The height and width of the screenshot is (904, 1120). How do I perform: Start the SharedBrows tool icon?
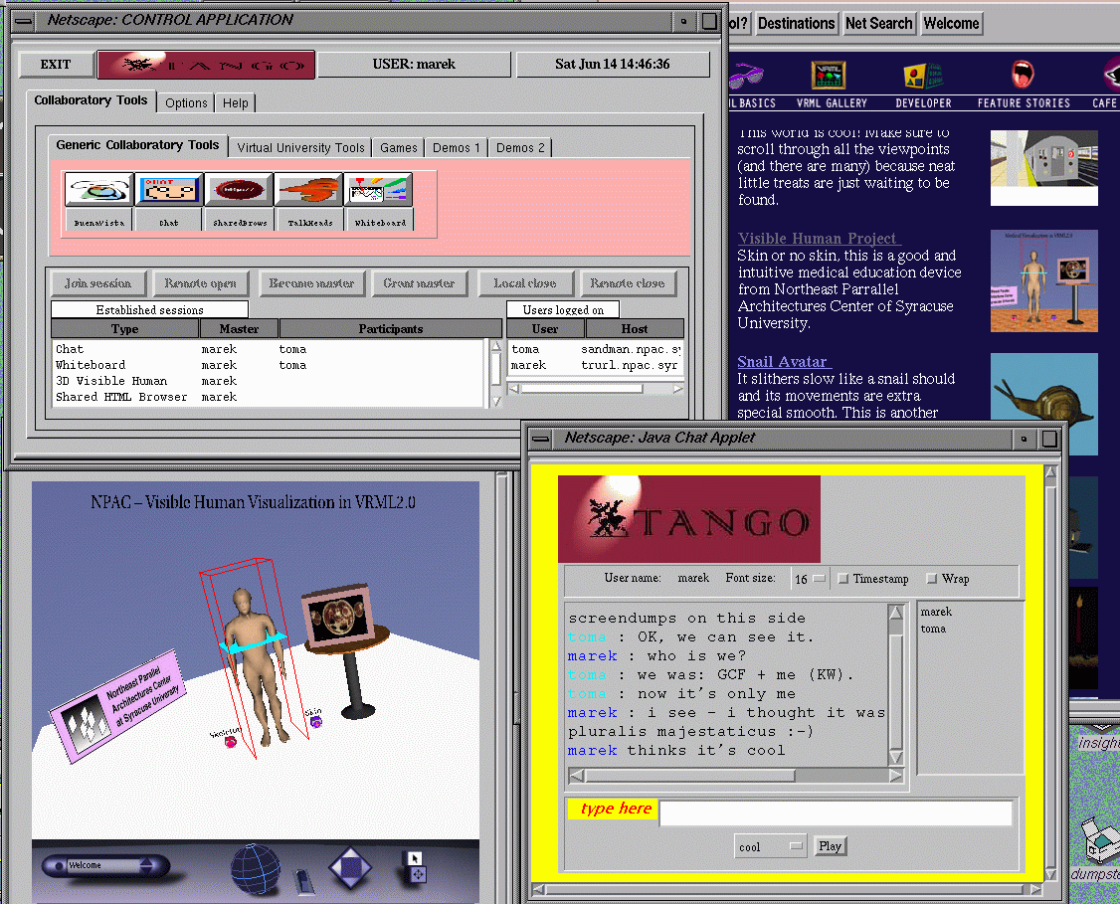pos(240,190)
